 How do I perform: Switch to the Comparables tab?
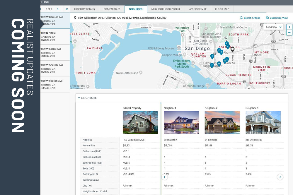coord(112,9)
